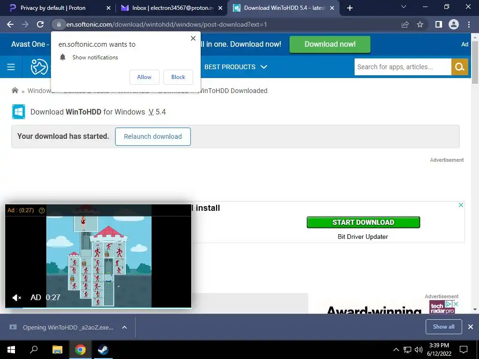Click Relaunch download button
Image resolution: width=479 pixels, height=359 pixels.
click(153, 136)
